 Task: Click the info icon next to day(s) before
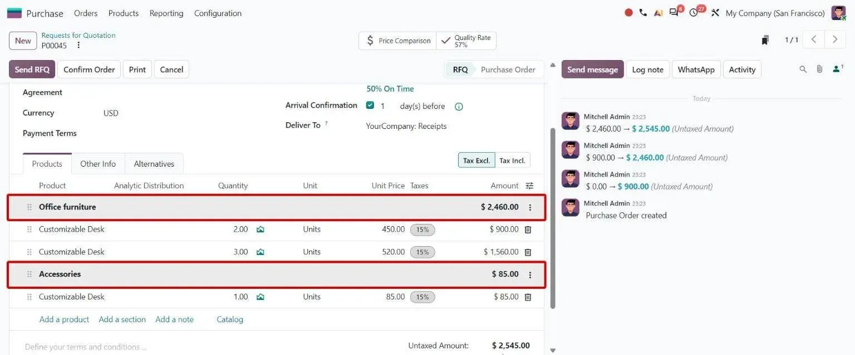click(459, 107)
